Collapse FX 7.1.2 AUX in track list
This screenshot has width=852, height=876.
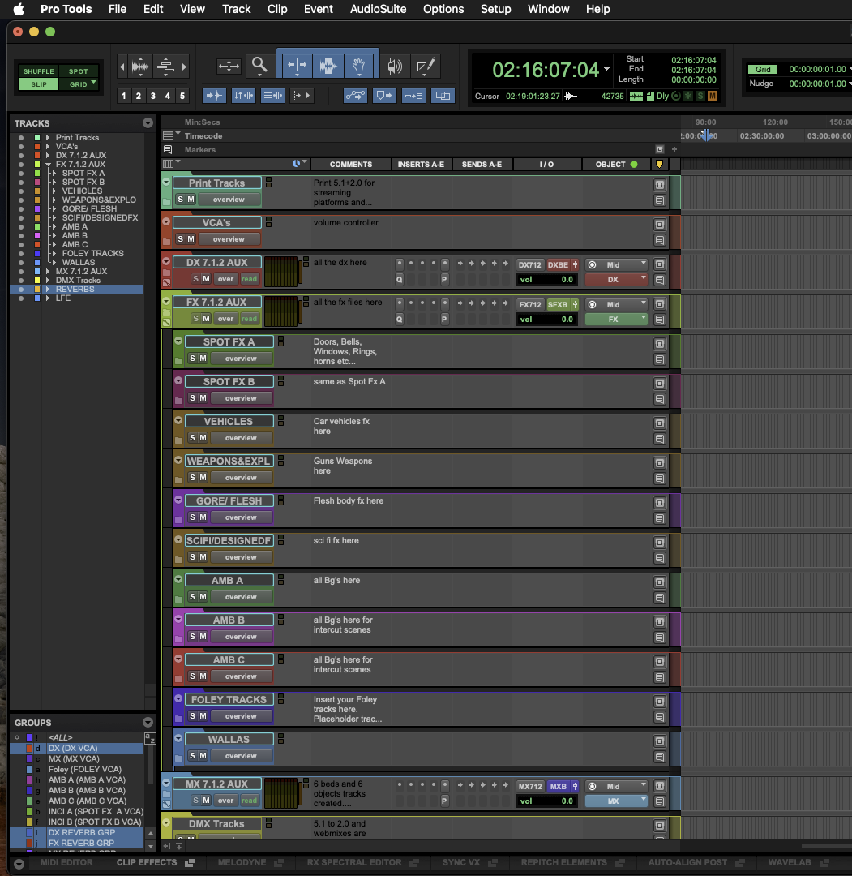48,164
